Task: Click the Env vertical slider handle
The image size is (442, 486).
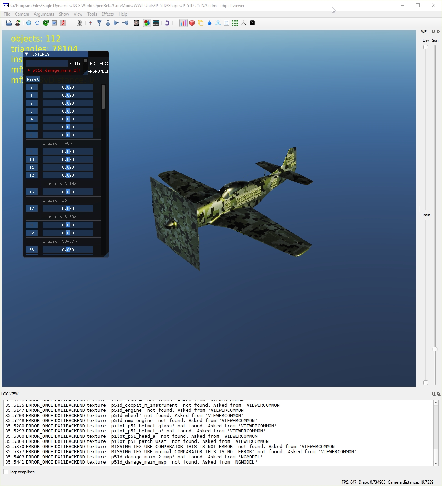Action: click(x=425, y=47)
